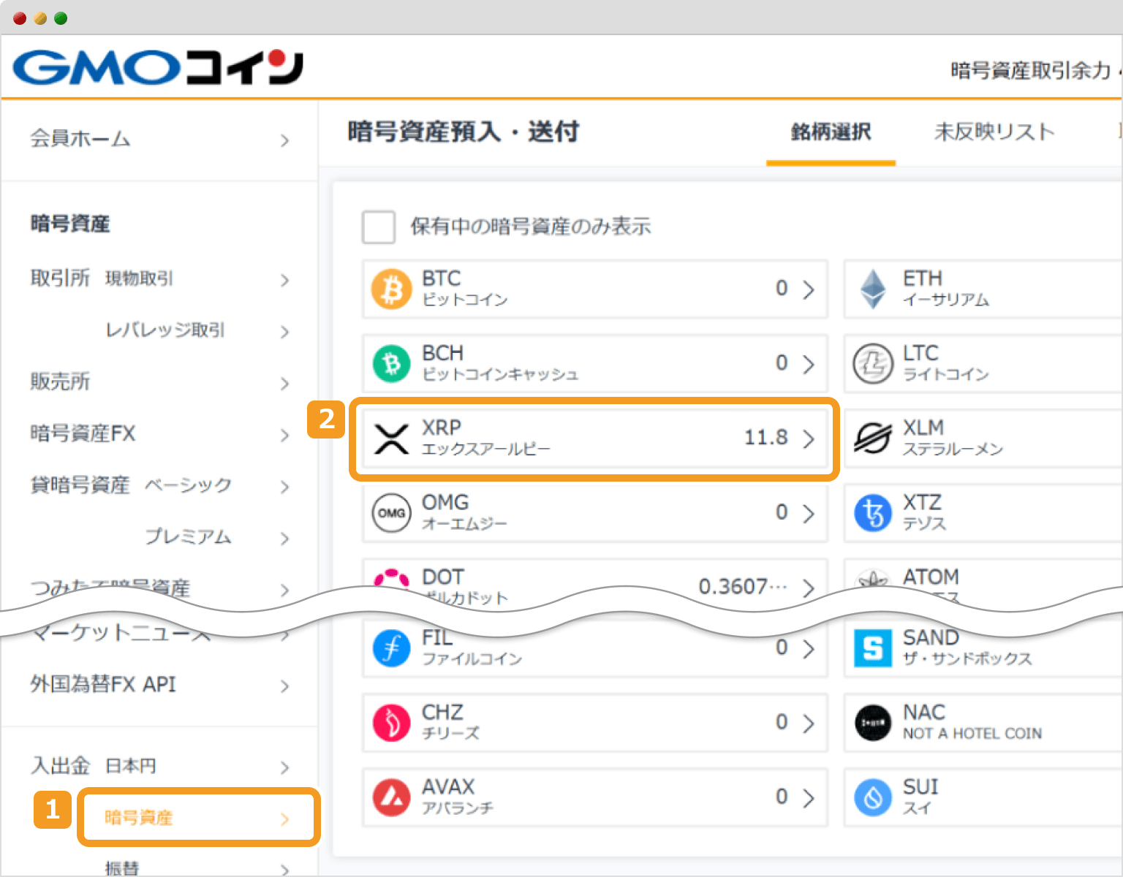The image size is (1123, 877).
Task: Open the highlighted 暗号資産 sidebar item
Action: click(x=197, y=818)
